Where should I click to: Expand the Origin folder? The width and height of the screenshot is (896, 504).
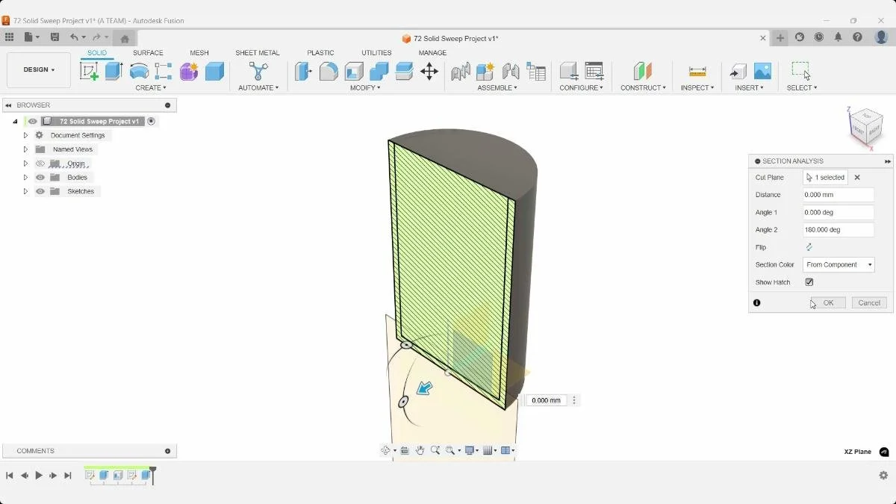coord(25,164)
